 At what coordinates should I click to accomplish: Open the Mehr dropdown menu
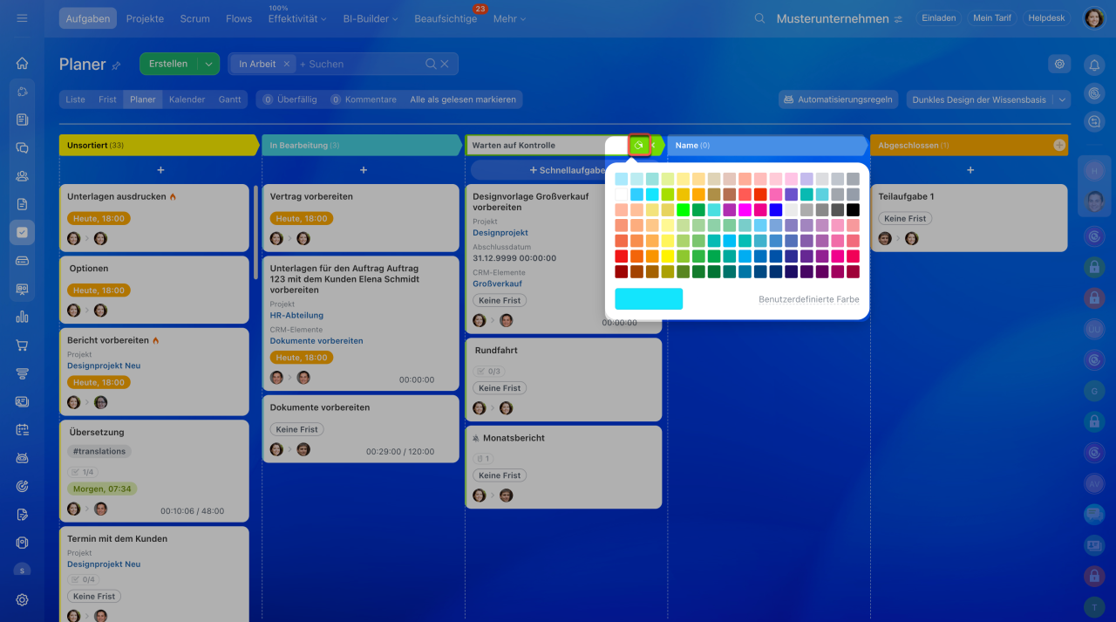pyautogui.click(x=510, y=18)
